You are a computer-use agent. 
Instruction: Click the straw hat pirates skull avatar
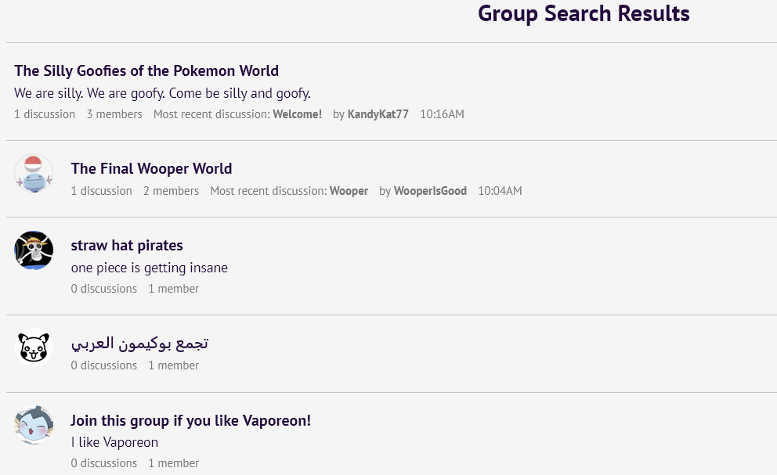click(34, 250)
